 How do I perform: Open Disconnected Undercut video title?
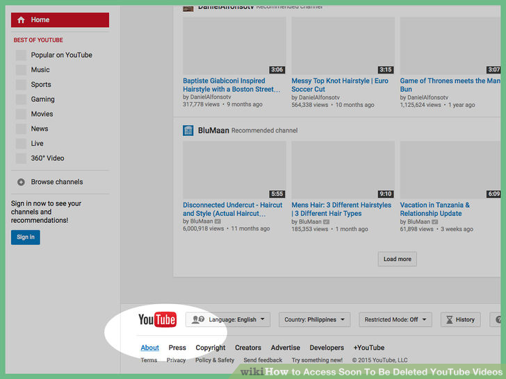232,209
